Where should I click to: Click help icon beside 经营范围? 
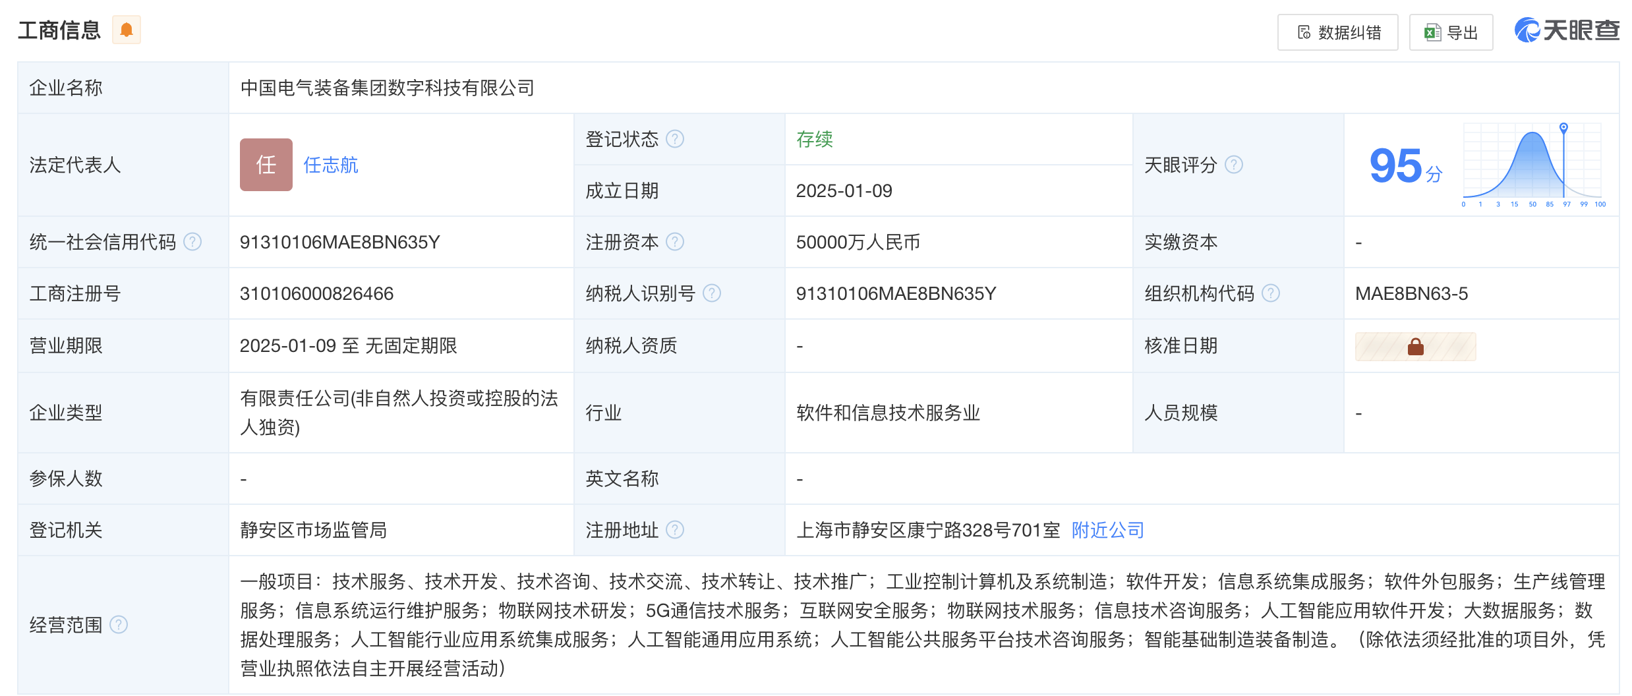tap(119, 625)
